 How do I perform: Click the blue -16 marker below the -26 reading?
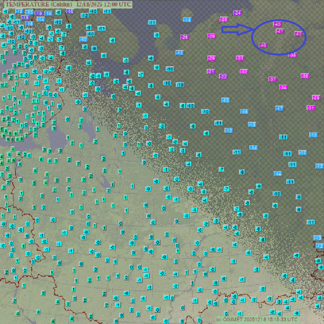[x=179, y=53]
